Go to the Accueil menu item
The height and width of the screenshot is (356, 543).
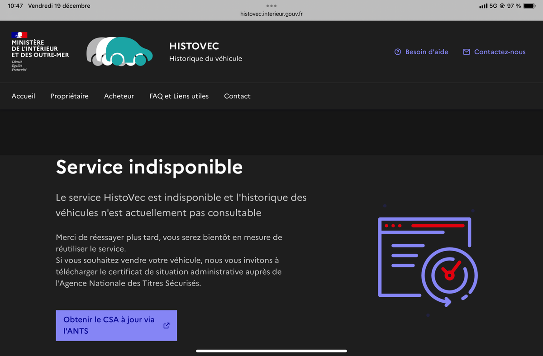24,96
